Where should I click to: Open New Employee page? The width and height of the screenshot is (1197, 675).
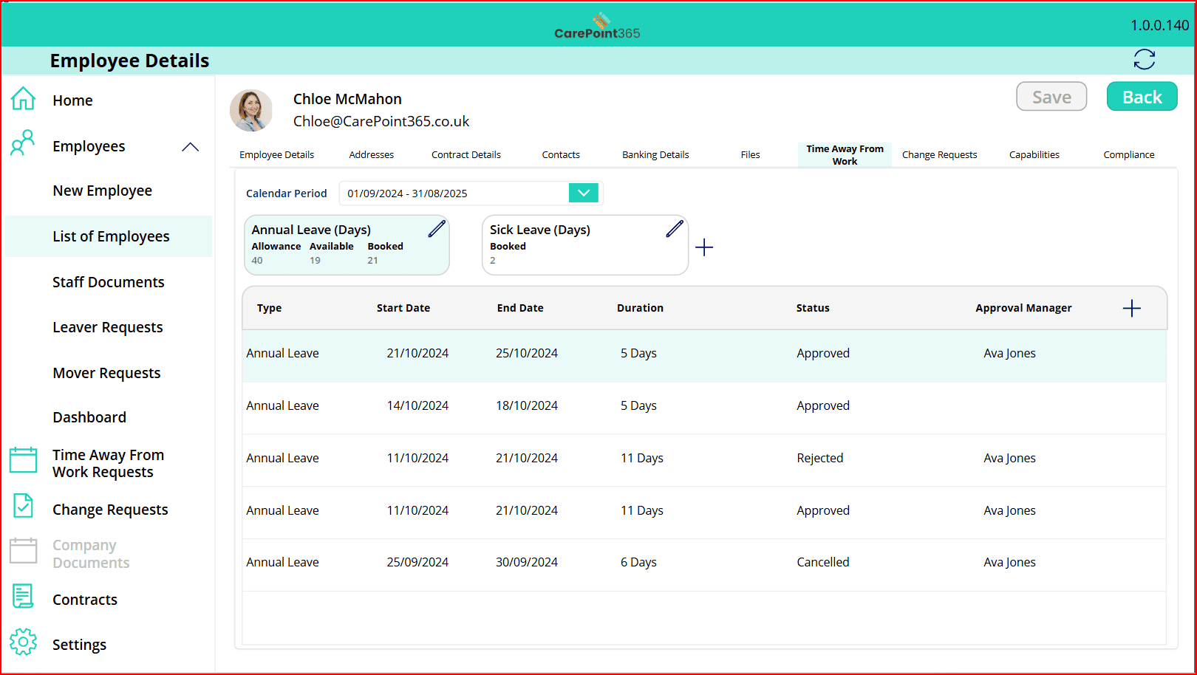(x=102, y=191)
